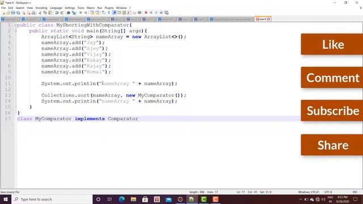Open the Edit menu
This screenshot has height=204, width=363.
pyautogui.click(x=11, y=8)
